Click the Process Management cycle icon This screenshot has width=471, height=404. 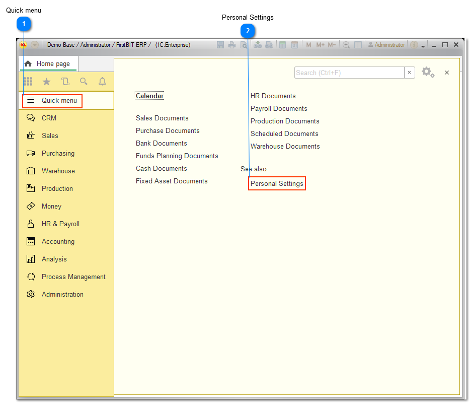pyautogui.click(x=31, y=277)
